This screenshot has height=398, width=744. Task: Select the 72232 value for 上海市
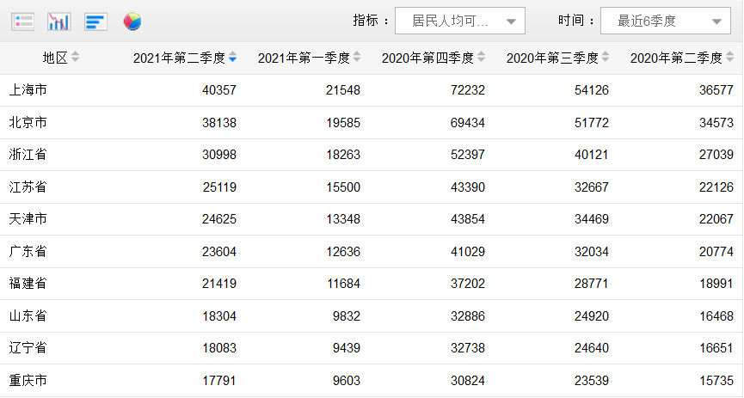pyautogui.click(x=468, y=90)
